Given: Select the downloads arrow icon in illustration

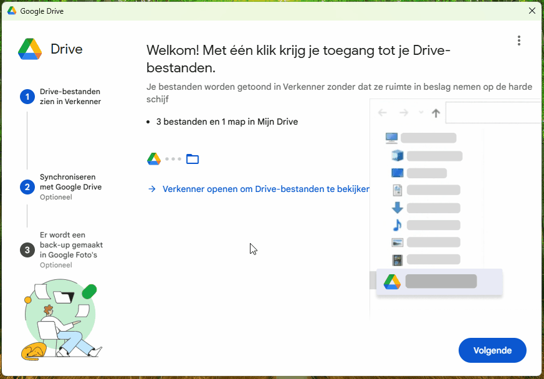Looking at the screenshot, I should [397, 208].
